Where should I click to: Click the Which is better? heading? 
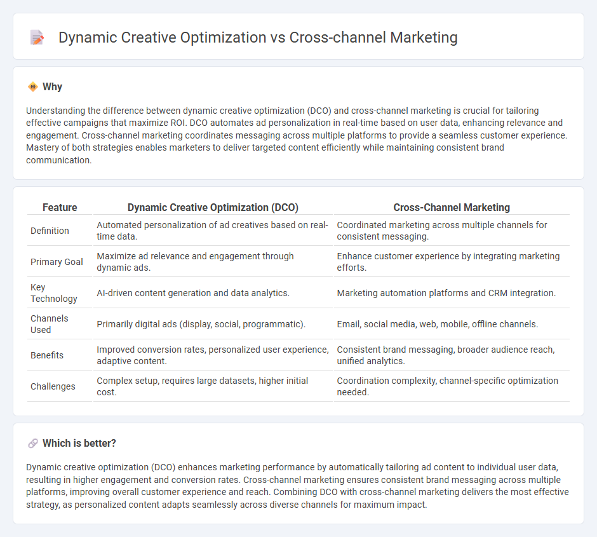[79, 444]
